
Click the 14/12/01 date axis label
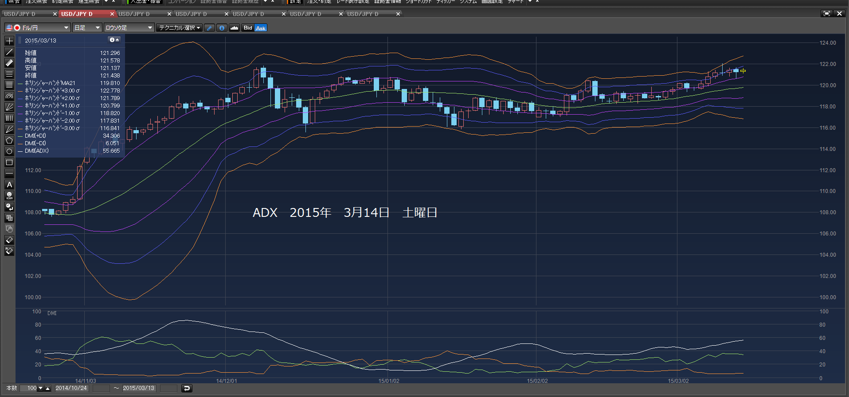tap(227, 381)
